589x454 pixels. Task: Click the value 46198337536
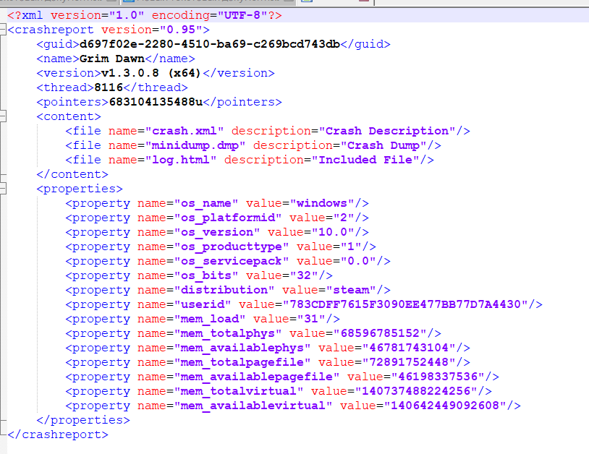(438, 377)
